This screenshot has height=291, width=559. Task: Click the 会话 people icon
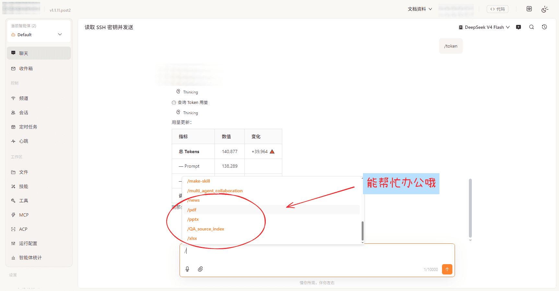13,113
